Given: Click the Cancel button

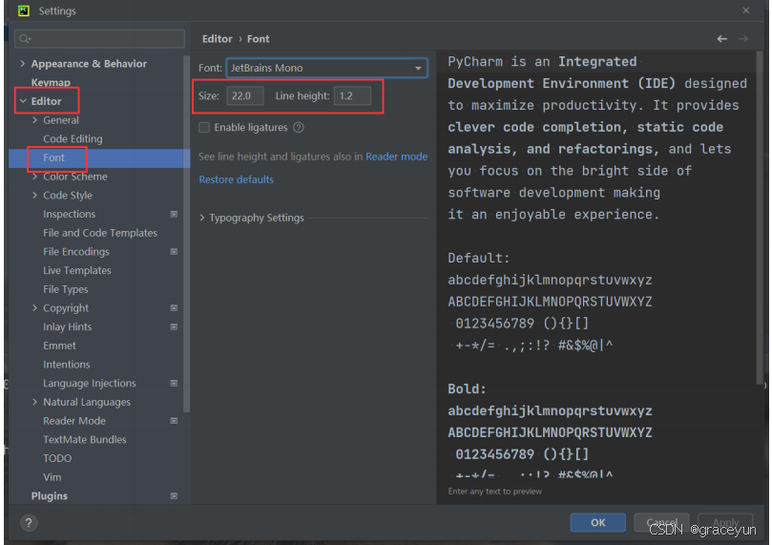Looking at the screenshot, I should [x=661, y=522].
